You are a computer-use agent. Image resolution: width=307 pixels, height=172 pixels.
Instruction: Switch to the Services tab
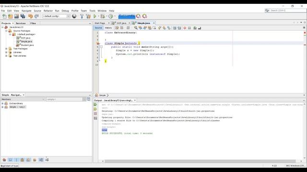[x=21, y=23]
